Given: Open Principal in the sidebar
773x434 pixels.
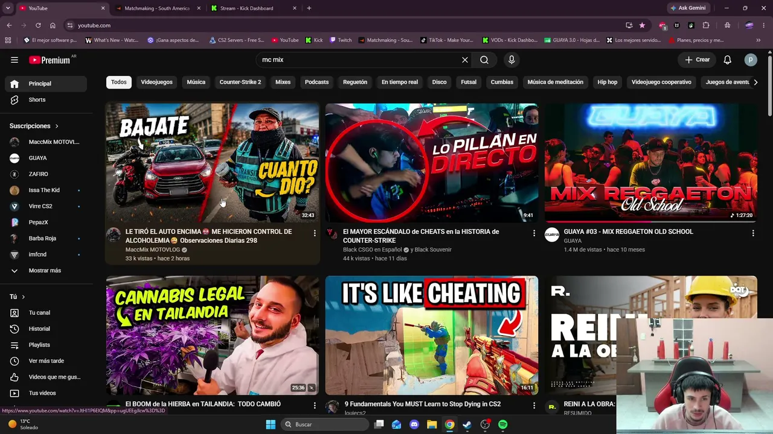Looking at the screenshot, I should click(46, 84).
